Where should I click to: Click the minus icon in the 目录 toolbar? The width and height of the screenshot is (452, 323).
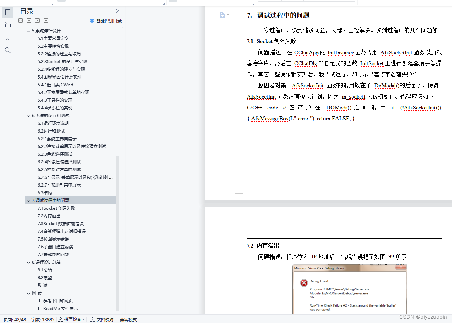(46, 21)
